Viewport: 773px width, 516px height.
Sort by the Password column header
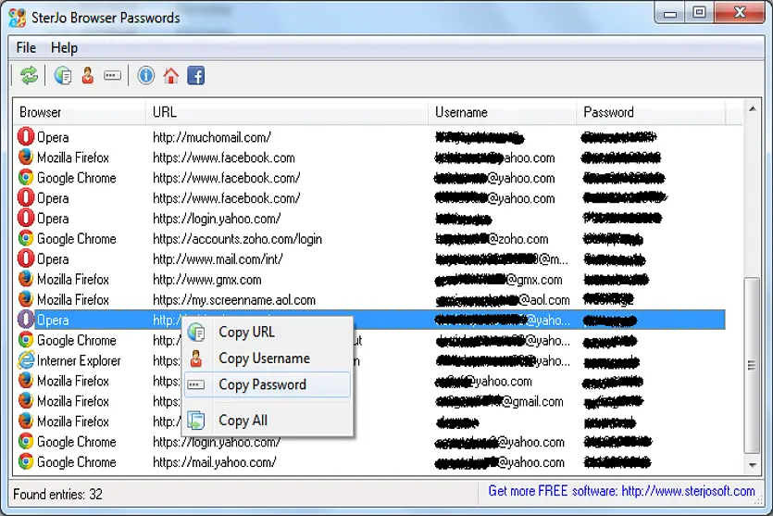pyautogui.click(x=651, y=112)
